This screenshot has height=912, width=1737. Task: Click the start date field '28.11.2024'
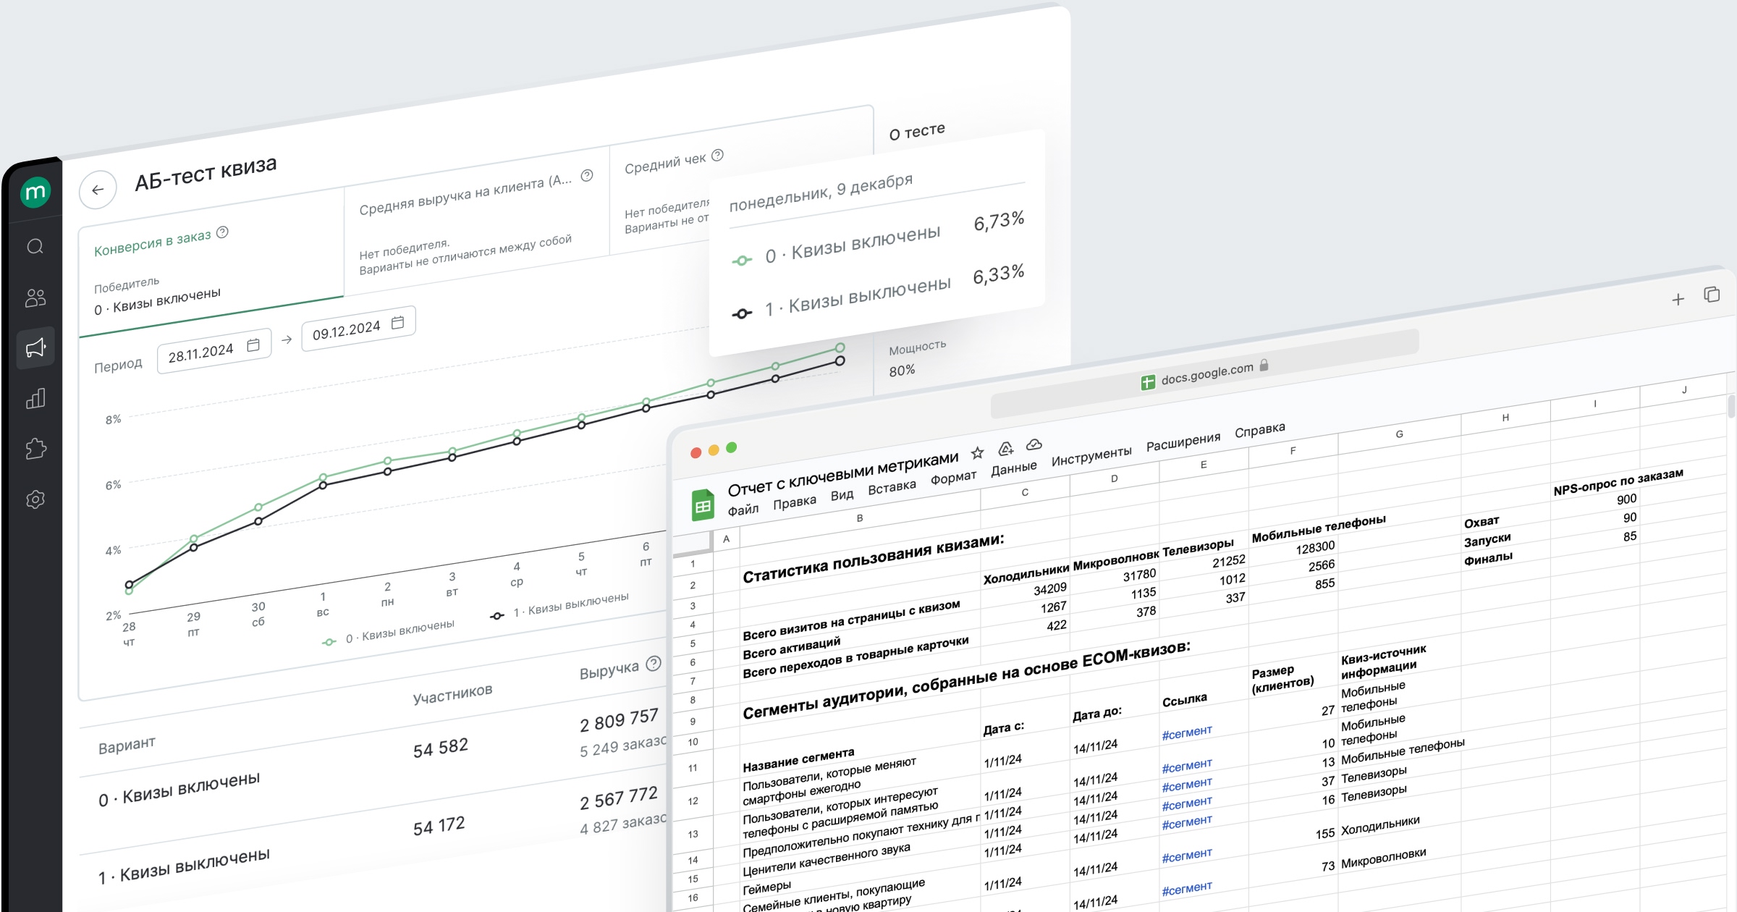[x=214, y=350]
